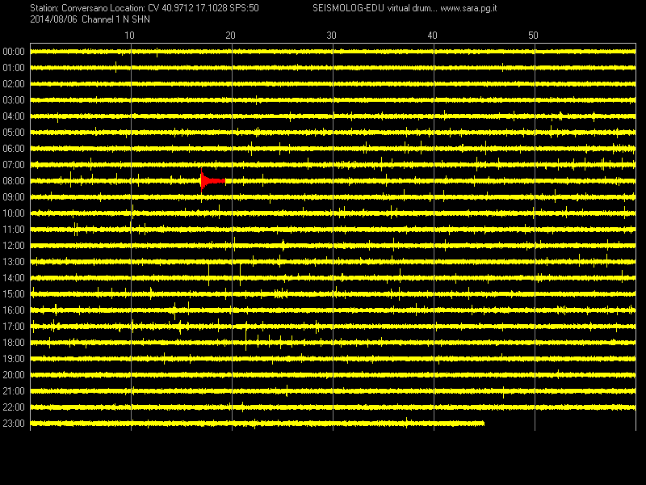Select the 21:00 hour label

click(x=14, y=391)
